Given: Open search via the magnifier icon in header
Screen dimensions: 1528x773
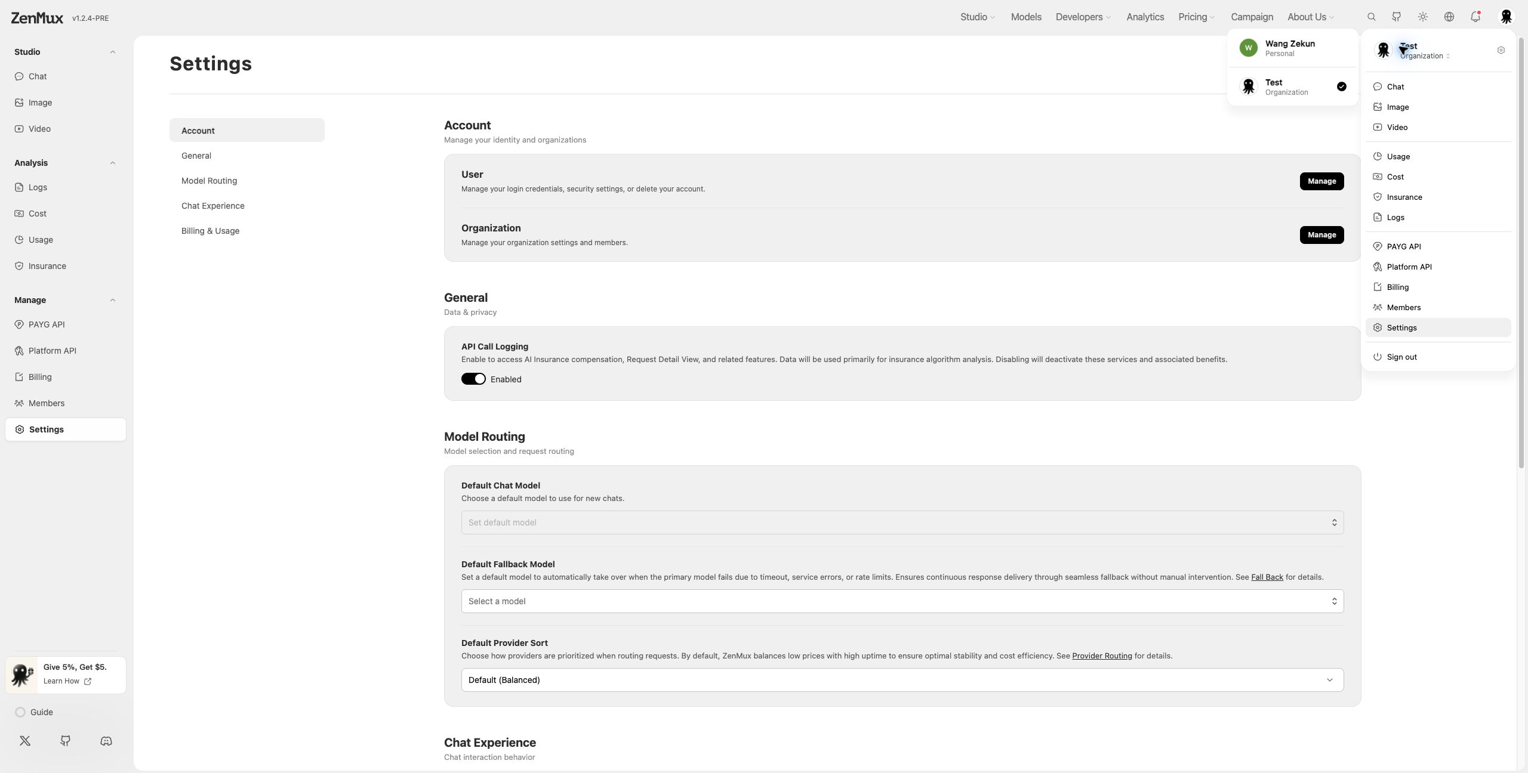Looking at the screenshot, I should click(1371, 17).
